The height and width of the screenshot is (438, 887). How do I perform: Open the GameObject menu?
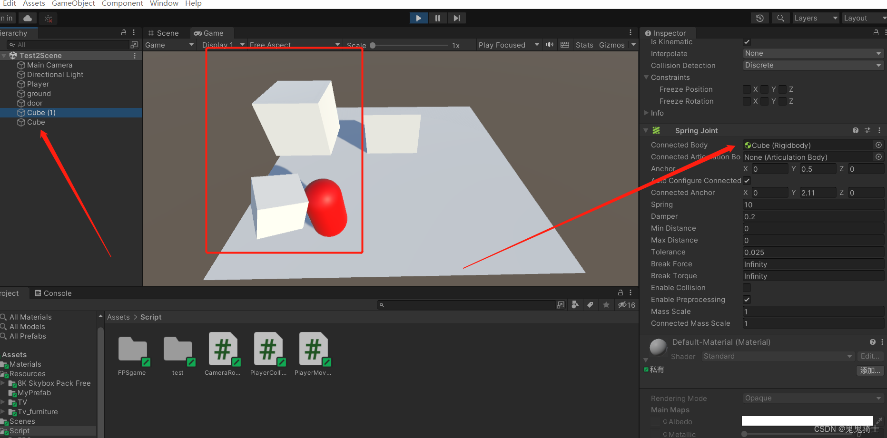point(73,4)
